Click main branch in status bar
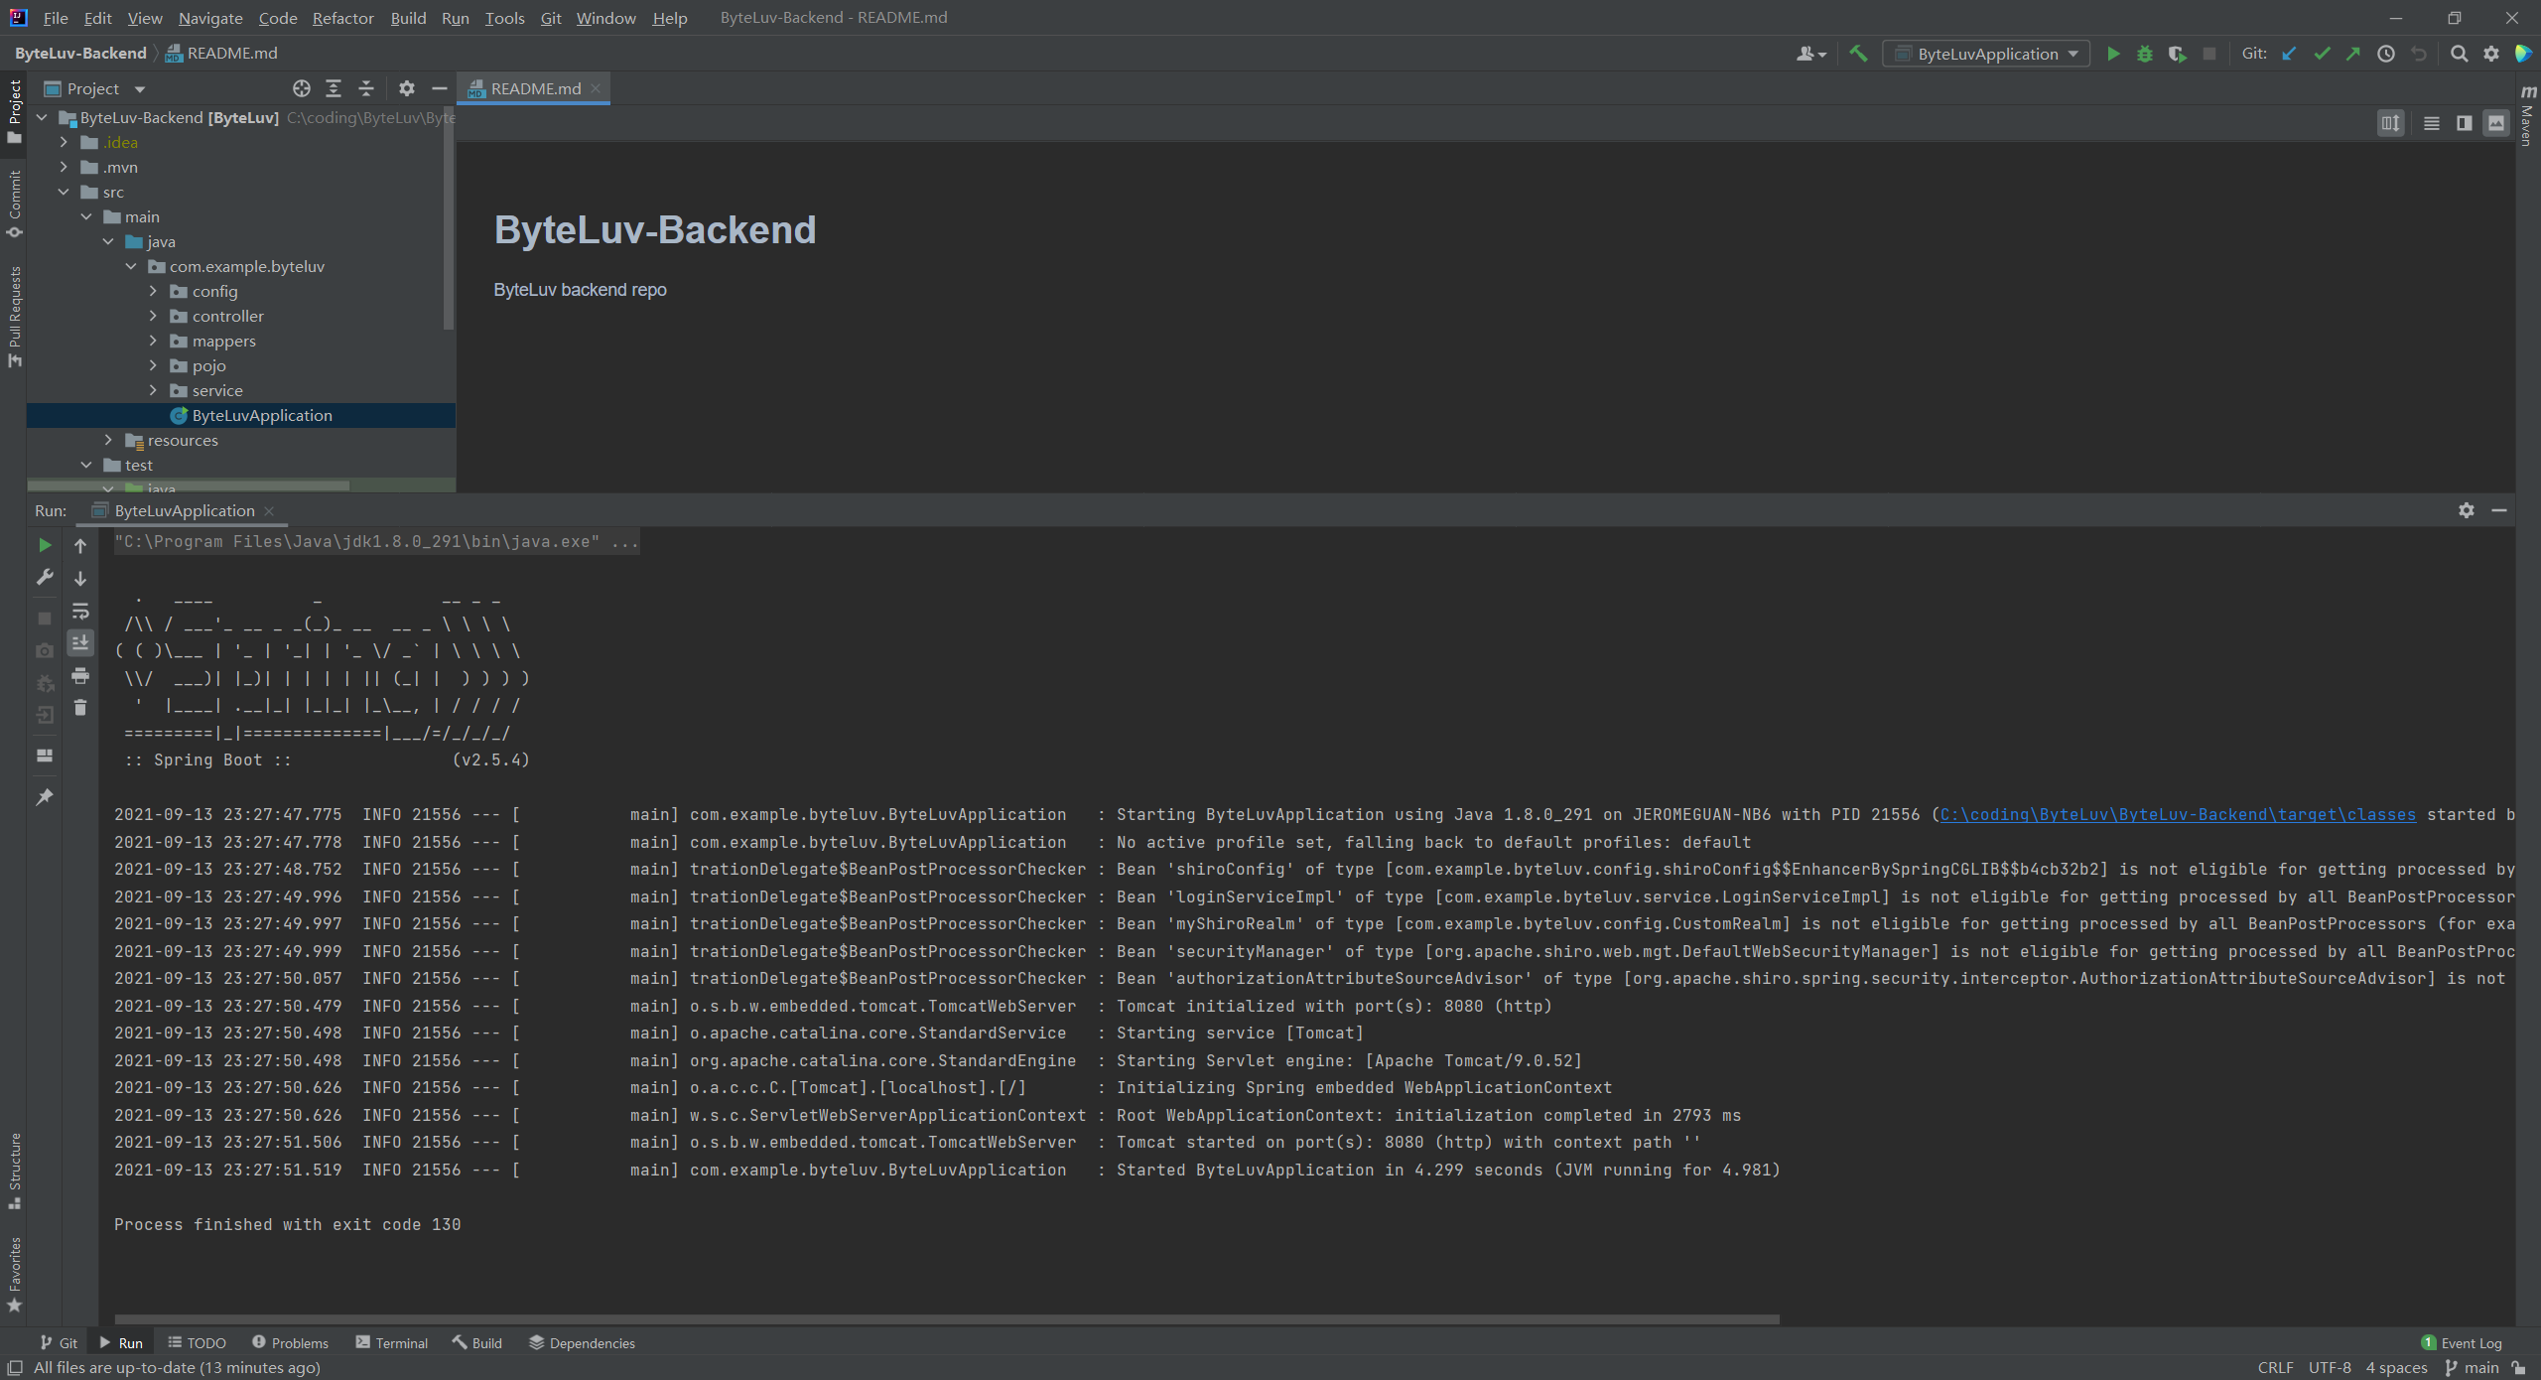The height and width of the screenshot is (1380, 2541). pyautogui.click(x=2471, y=1367)
